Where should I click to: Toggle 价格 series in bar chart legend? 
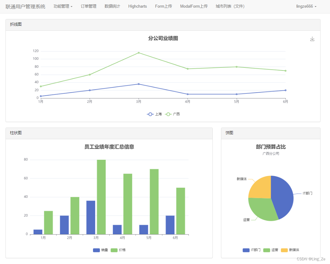coord(118,250)
